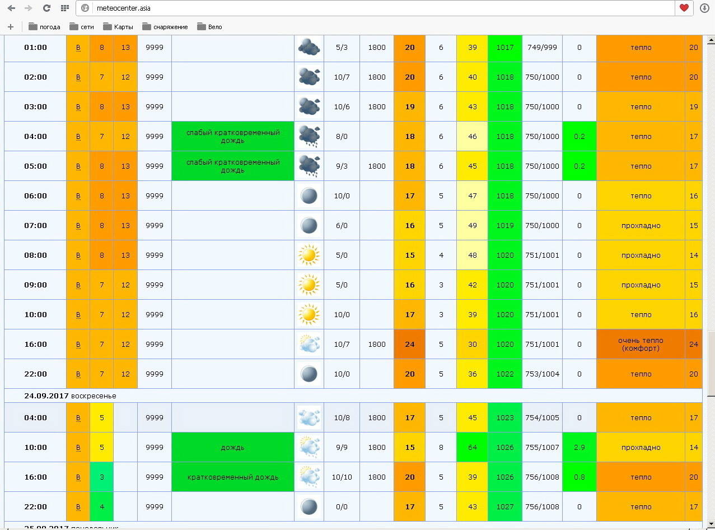Click the orange temperature 24 cell at 16:00
Image resolution: width=715 pixels, height=530 pixels.
tap(410, 345)
